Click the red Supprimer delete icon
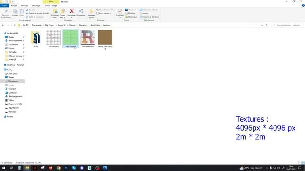 (71, 11)
